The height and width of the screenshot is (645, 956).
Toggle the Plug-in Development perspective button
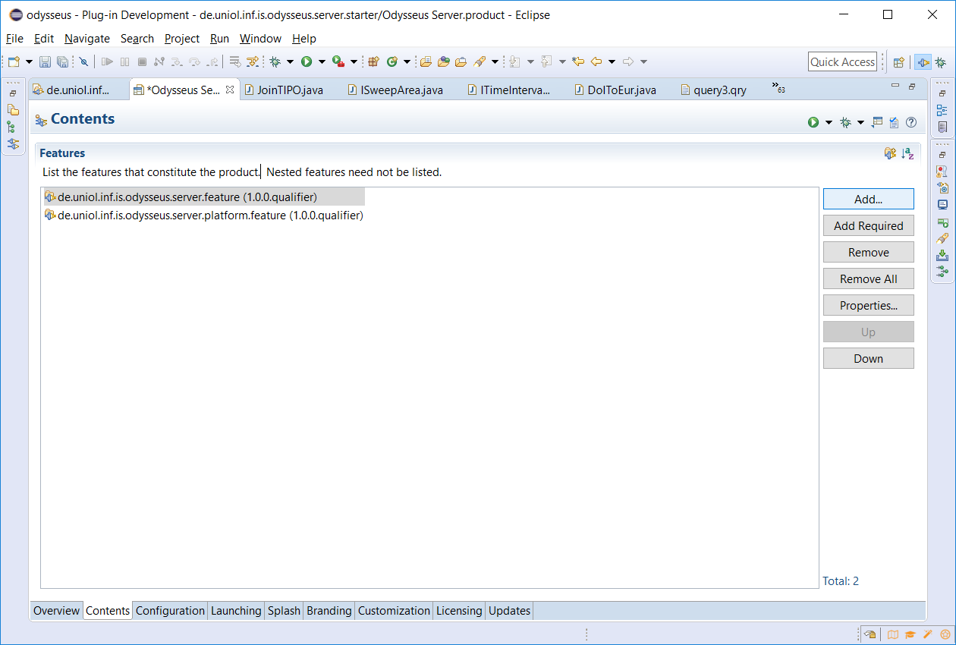pos(923,62)
